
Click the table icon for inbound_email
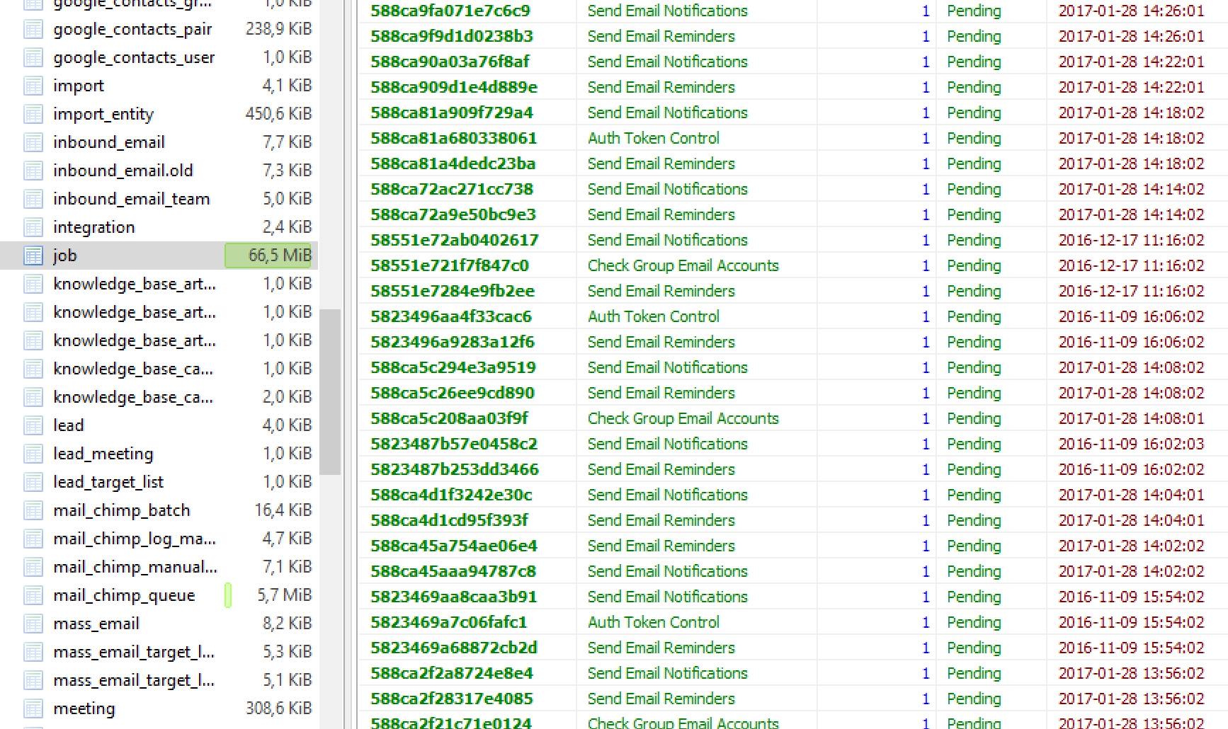[x=33, y=142]
